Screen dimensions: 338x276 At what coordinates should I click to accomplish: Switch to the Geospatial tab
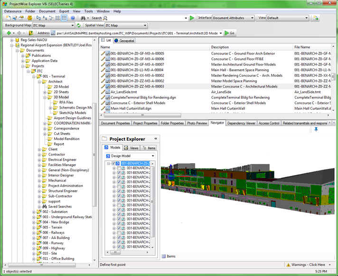[x=124, y=40]
